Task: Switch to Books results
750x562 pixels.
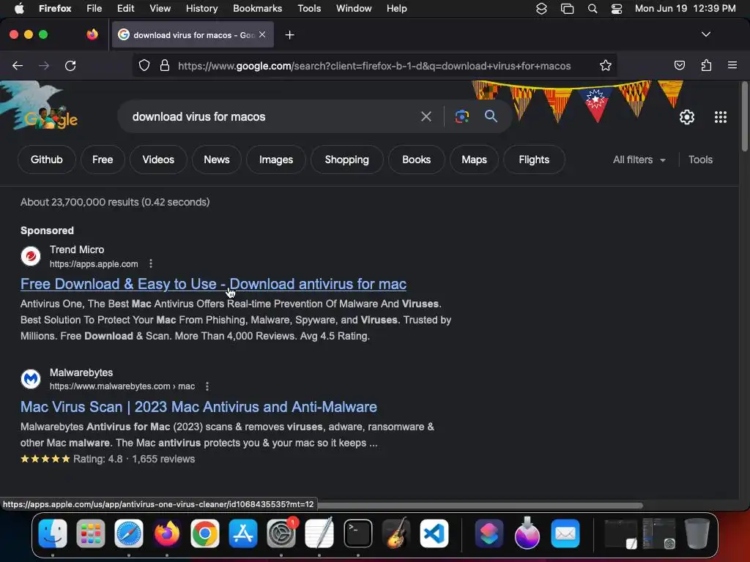Action: [x=416, y=160]
